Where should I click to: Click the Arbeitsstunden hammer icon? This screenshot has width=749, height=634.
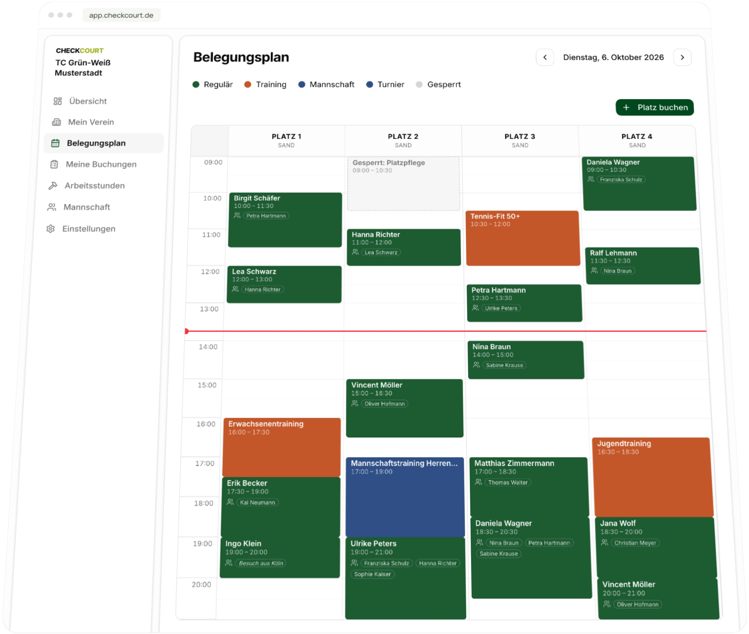[53, 185]
